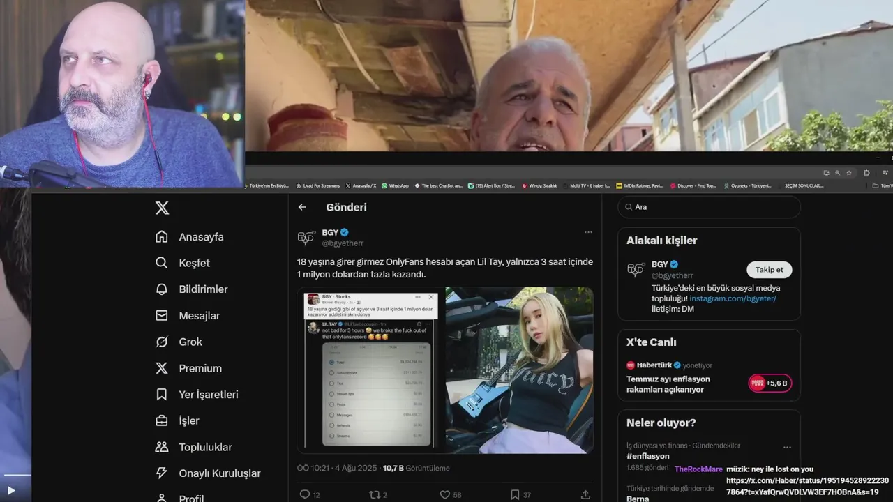Viewport: 893px width, 502px height.
Task: Open IMDb Ratings bookmark
Action: tap(640, 185)
